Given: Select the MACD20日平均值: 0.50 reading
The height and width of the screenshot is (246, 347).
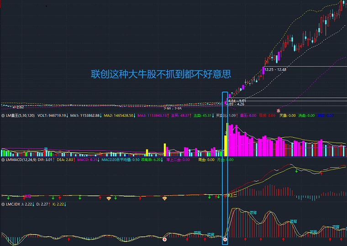Looking at the screenshot, I should 121,160.
